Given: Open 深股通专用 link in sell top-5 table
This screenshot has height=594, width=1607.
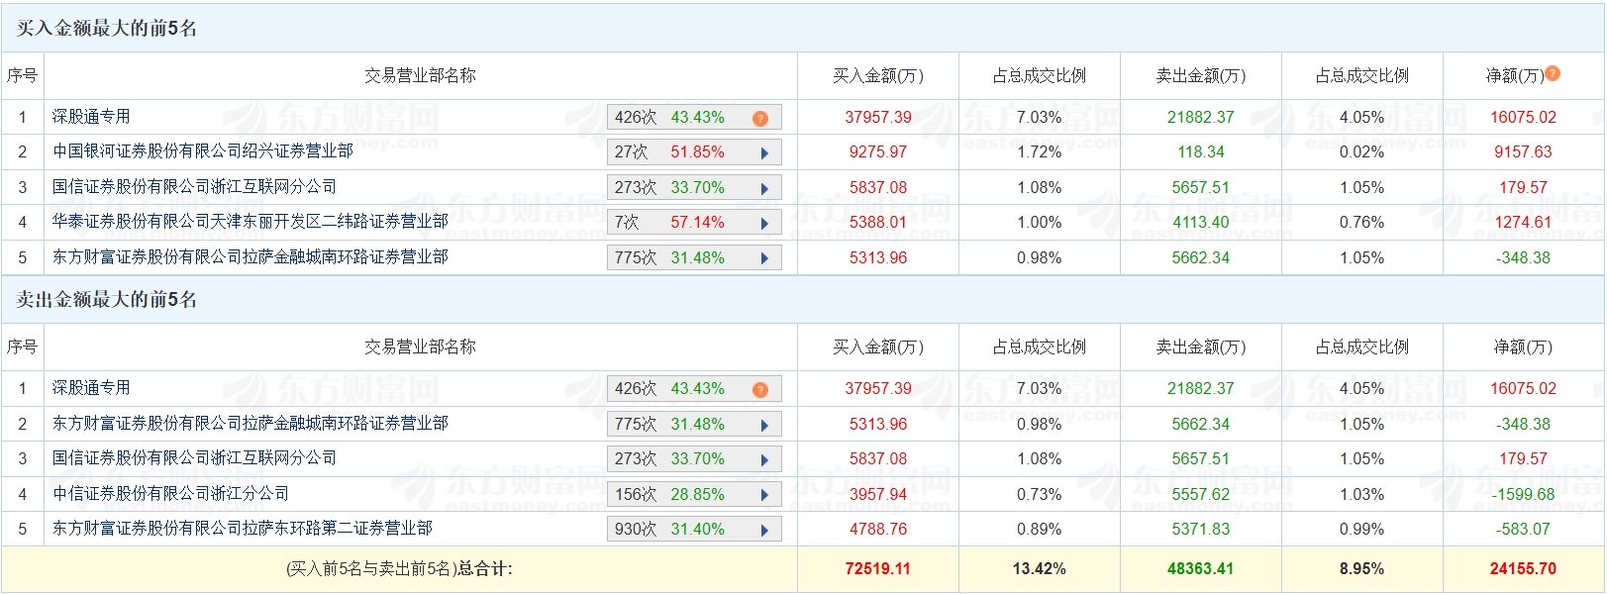Looking at the screenshot, I should tap(91, 388).
